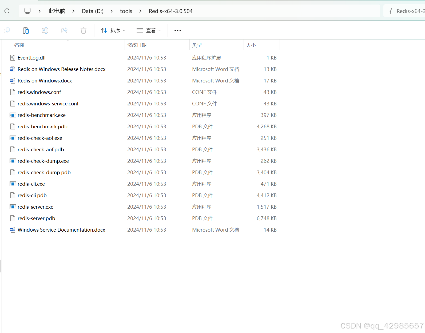Sort by the 名称 column header
Image resolution: width=425 pixels, height=333 pixels.
(19, 45)
